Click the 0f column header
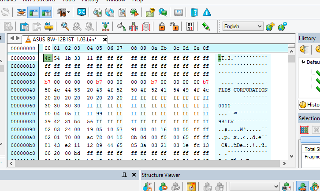This screenshot has width=320, height=191. (206, 48)
